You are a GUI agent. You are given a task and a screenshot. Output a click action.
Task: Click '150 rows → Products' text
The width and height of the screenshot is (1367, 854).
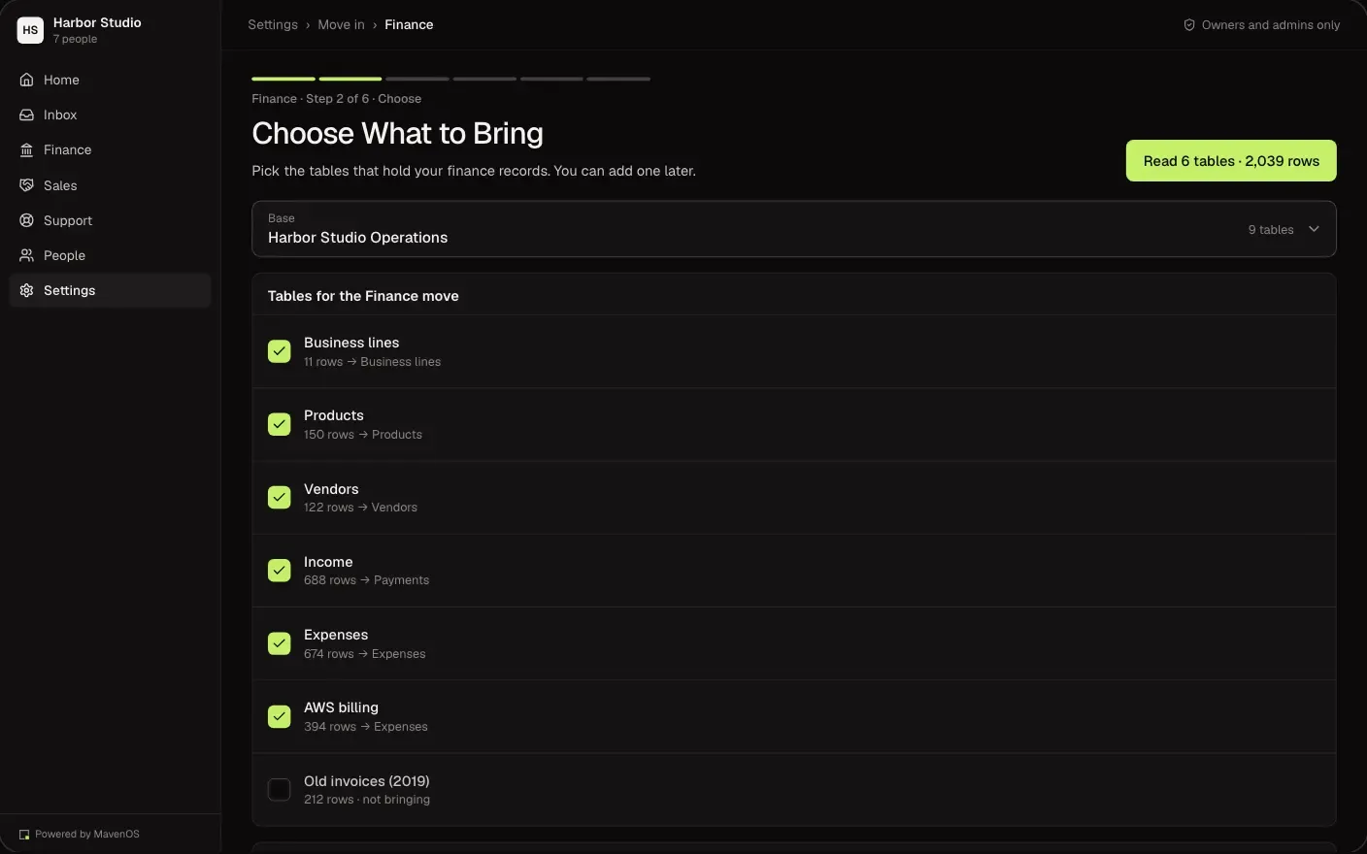[x=363, y=435]
